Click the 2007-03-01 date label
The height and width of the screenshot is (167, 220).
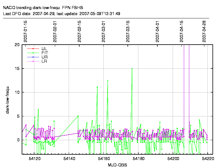[x=103, y=31]
